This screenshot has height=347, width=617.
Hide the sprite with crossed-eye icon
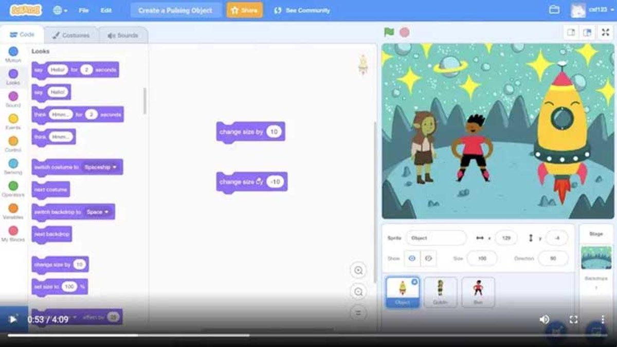[x=428, y=259]
